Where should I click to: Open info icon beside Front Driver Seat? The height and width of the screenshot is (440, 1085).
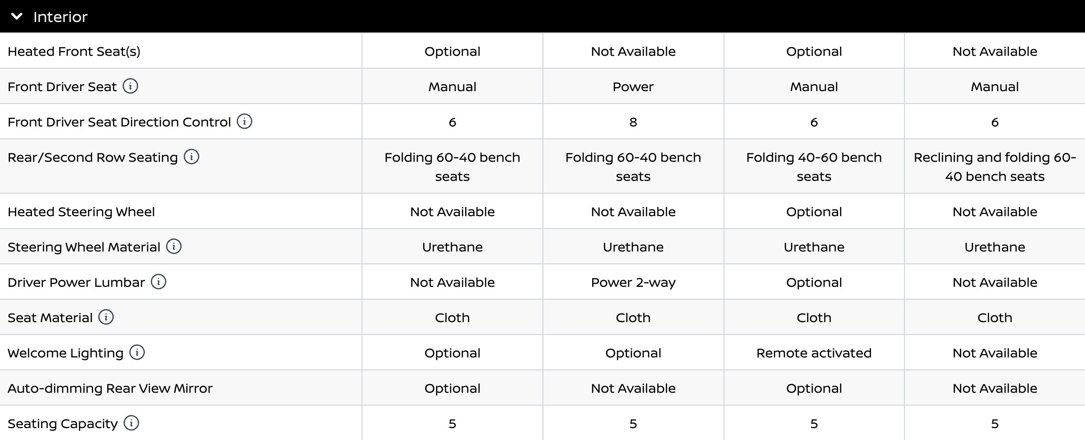click(x=130, y=86)
